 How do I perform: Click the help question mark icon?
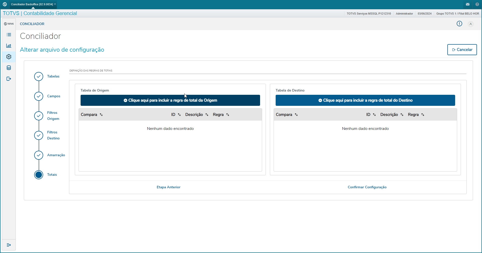(477, 4)
